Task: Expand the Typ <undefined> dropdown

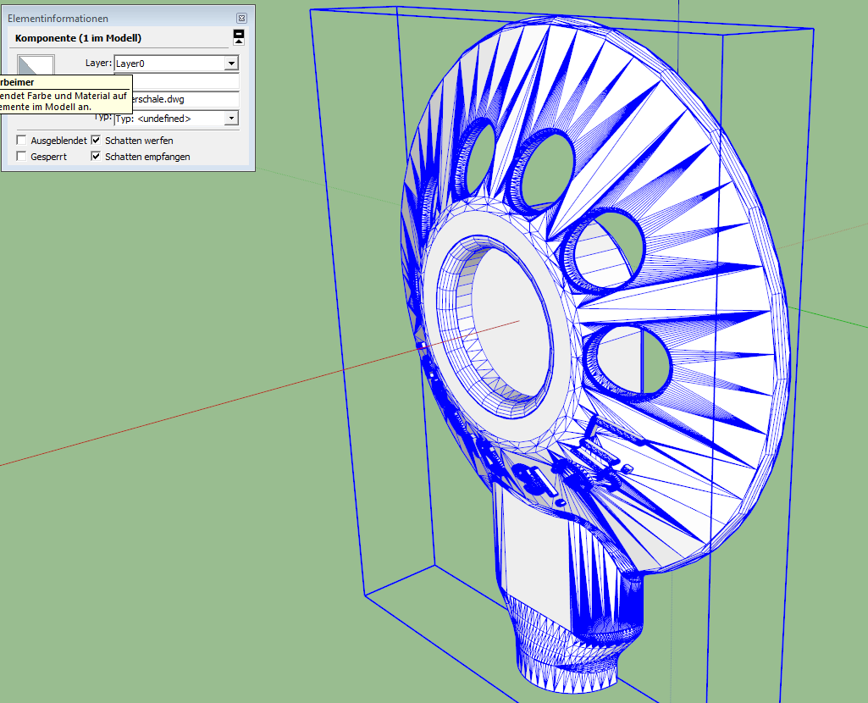Action: point(230,119)
